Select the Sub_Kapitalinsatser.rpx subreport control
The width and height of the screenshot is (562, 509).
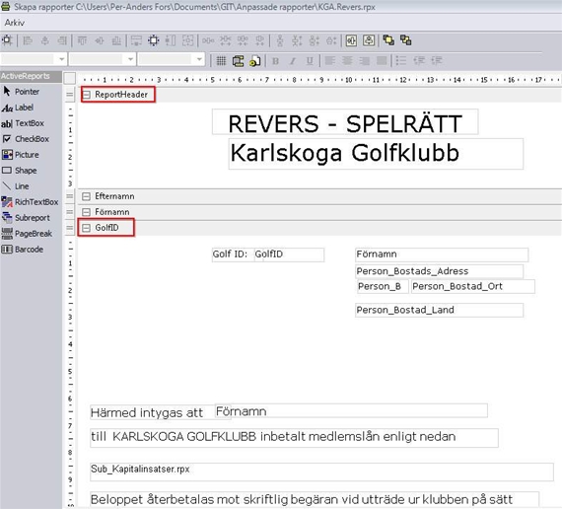[321, 472]
